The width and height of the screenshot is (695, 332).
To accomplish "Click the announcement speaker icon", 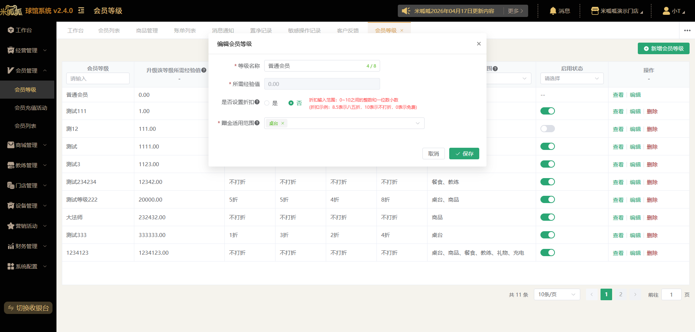I will point(406,11).
